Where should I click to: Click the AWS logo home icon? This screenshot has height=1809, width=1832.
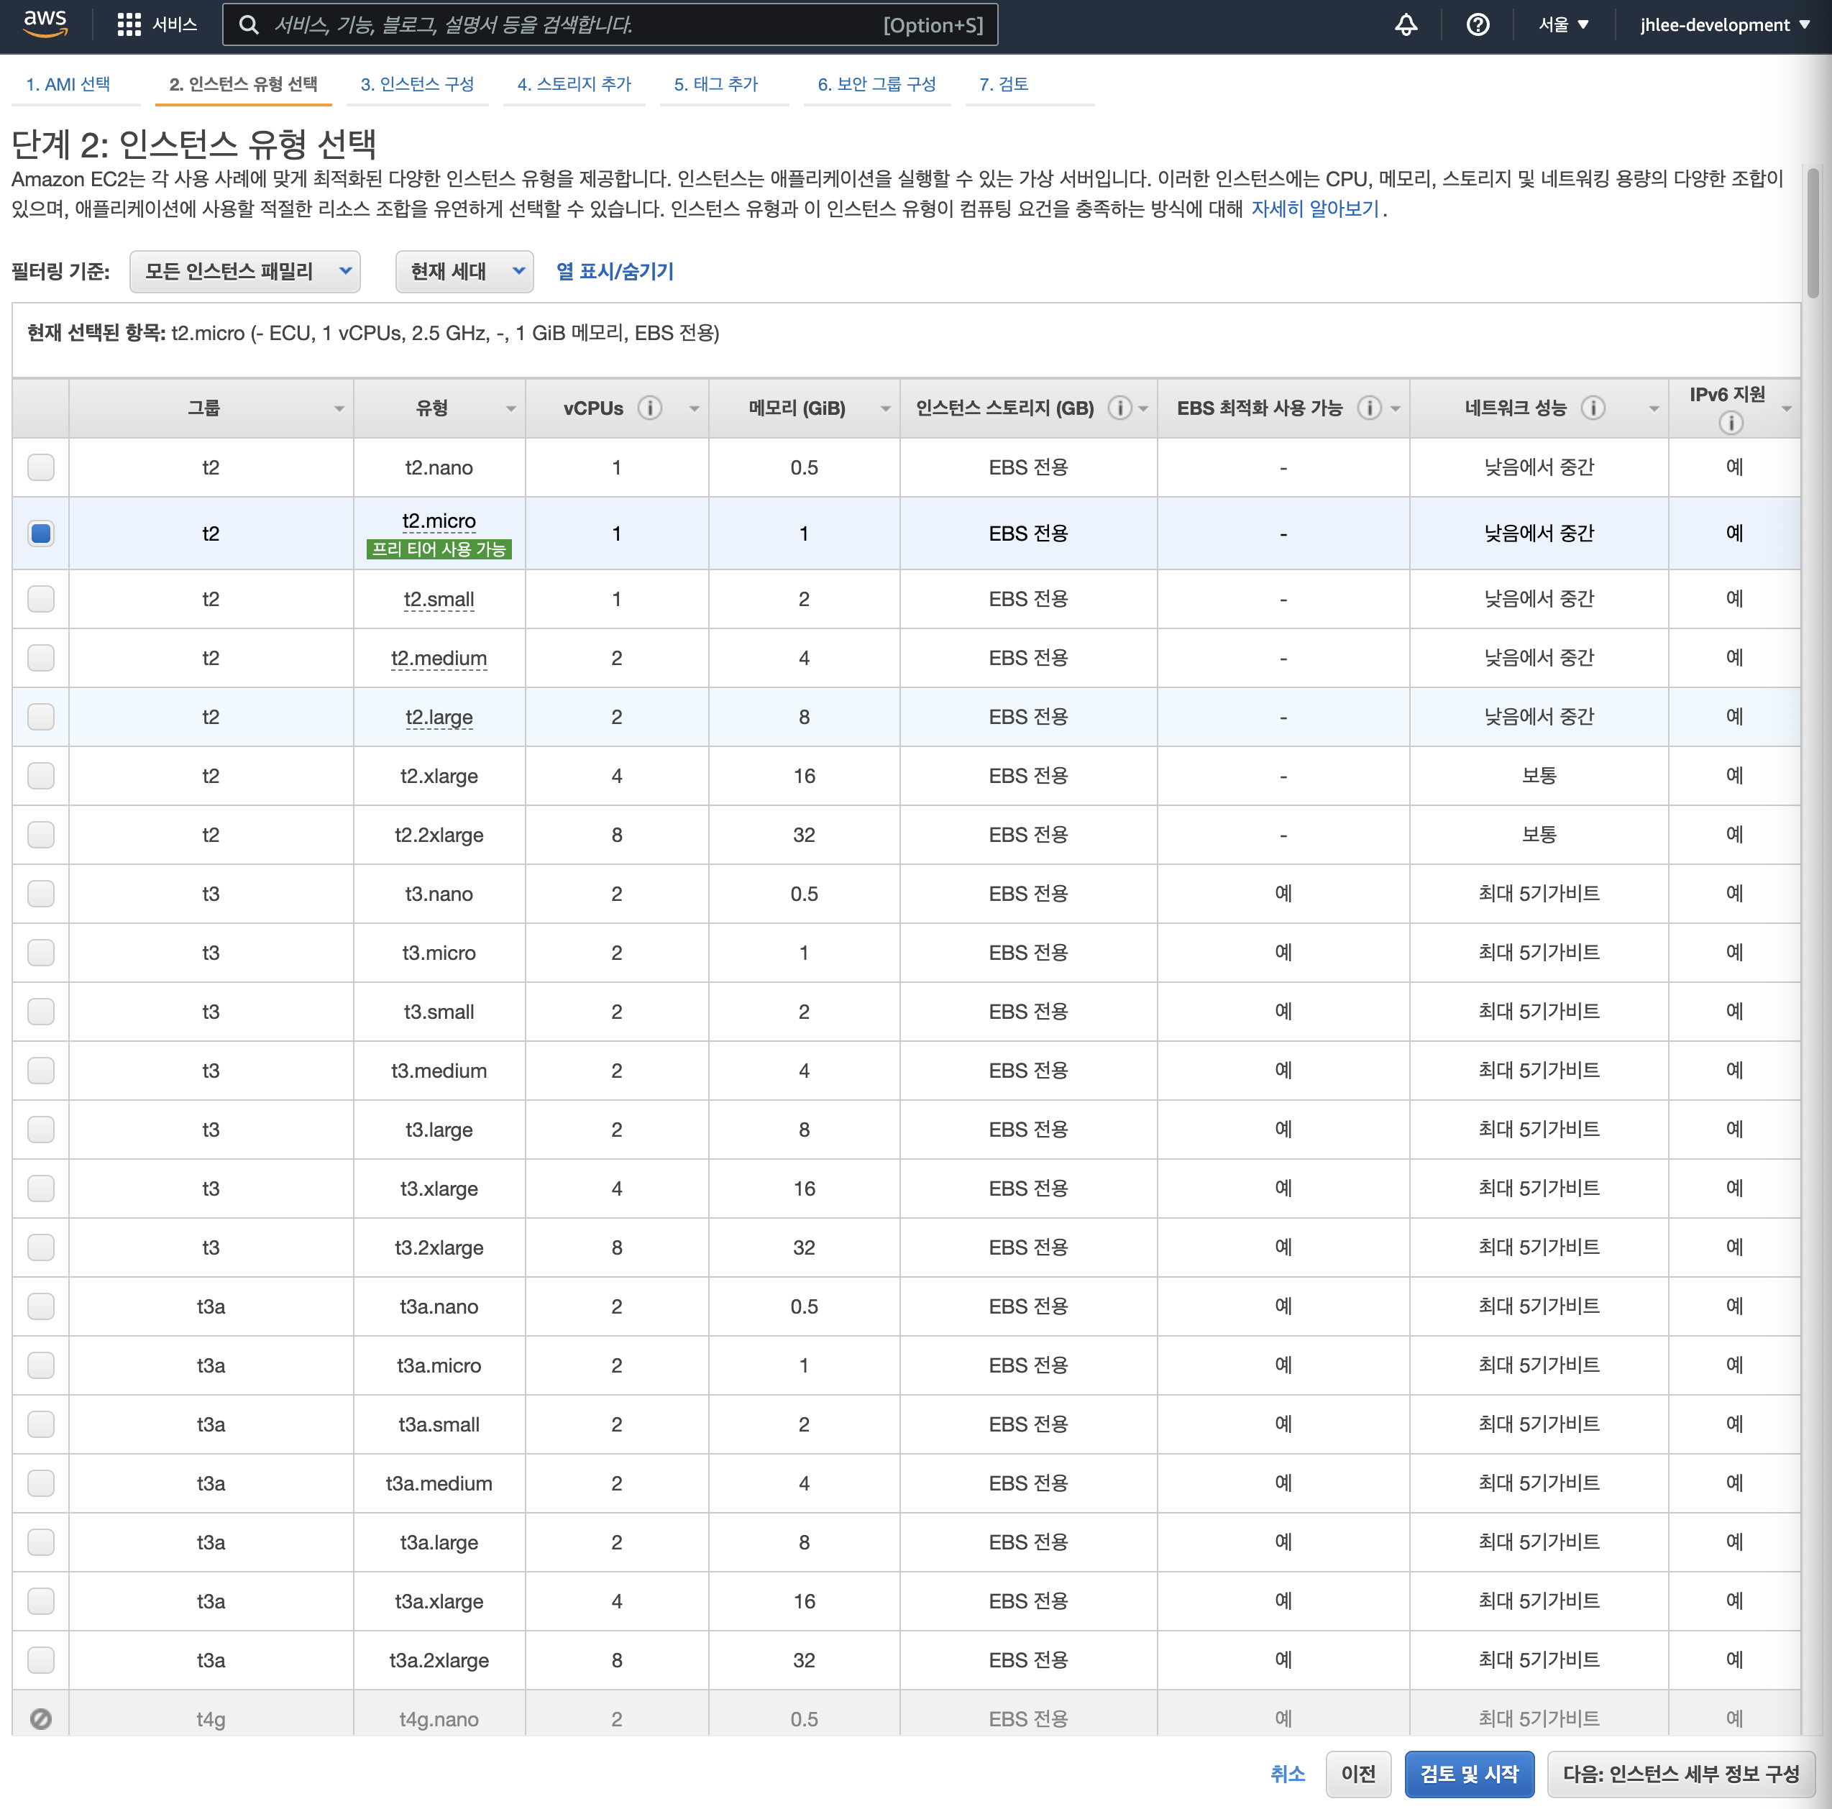pyautogui.click(x=45, y=23)
